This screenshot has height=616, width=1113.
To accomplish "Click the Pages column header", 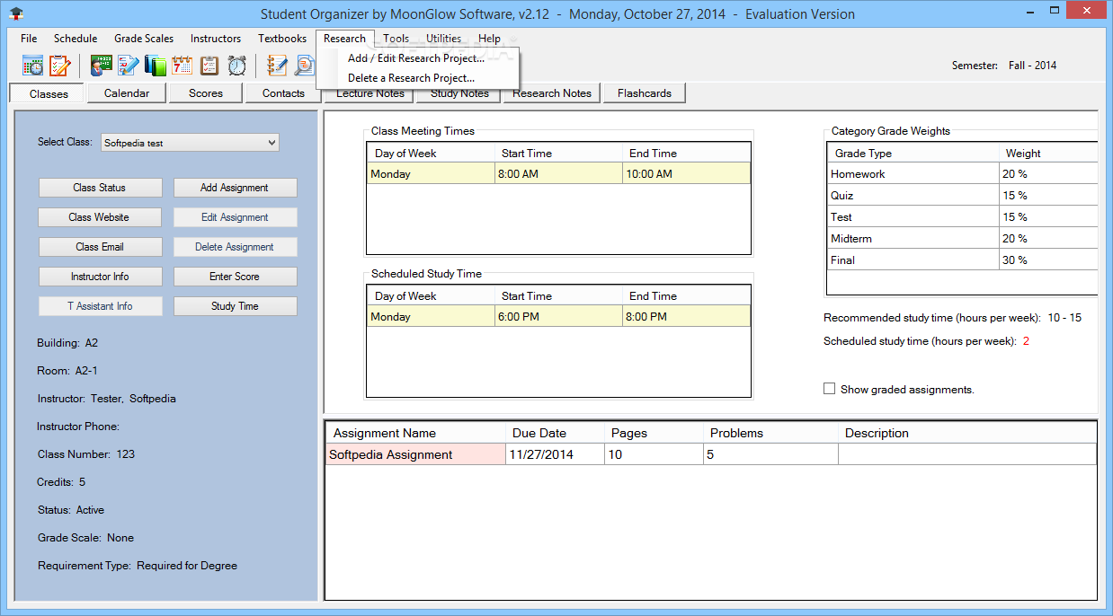I will pos(654,433).
